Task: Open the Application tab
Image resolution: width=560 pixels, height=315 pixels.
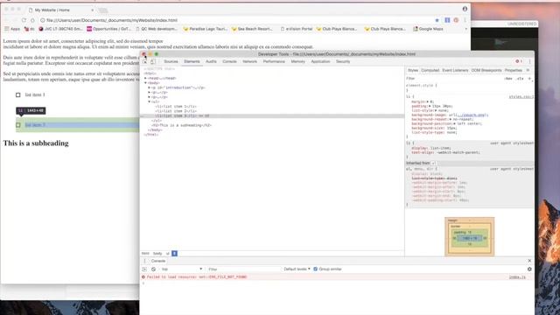Action: (320, 61)
